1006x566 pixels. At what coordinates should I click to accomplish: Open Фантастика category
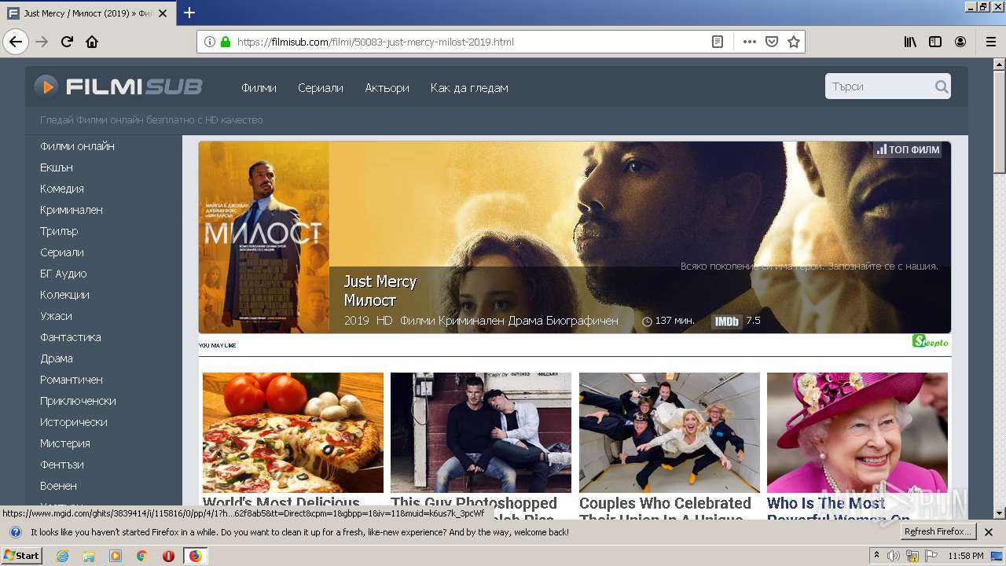pyautogui.click(x=71, y=337)
